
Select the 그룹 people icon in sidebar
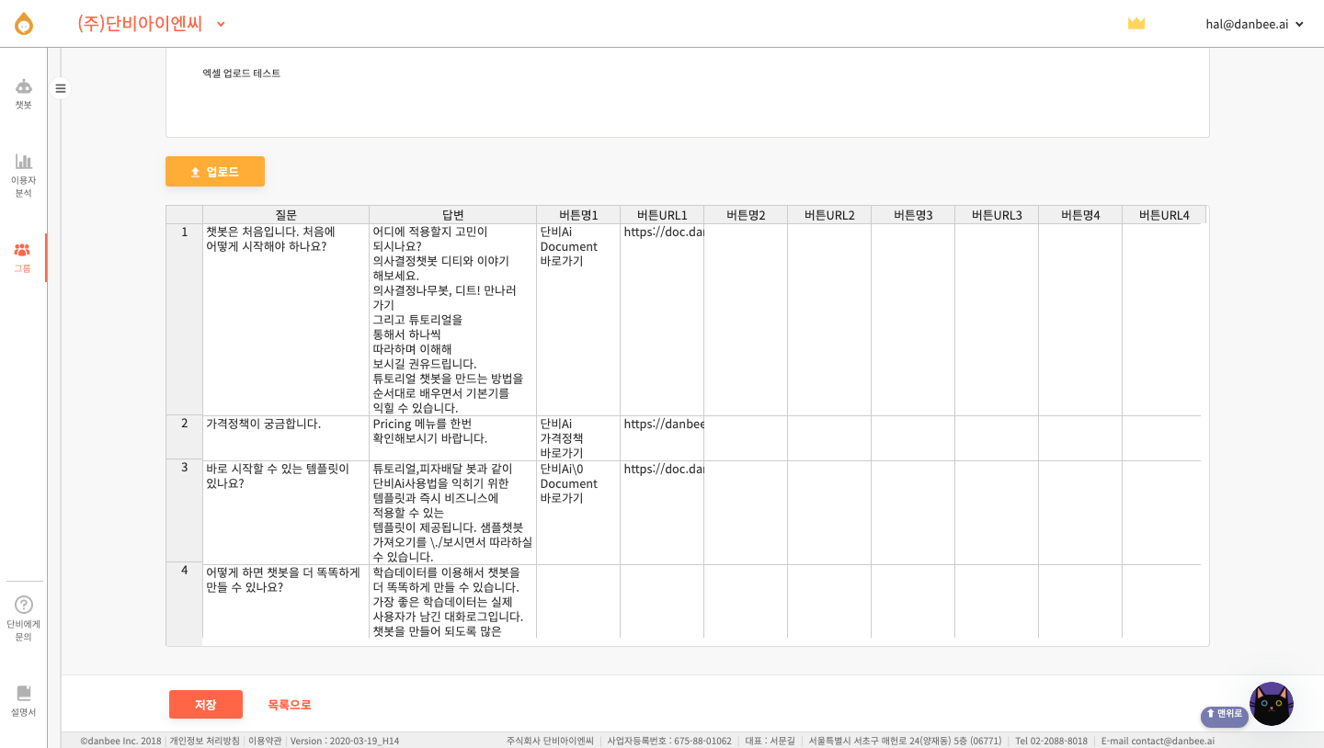point(22,250)
